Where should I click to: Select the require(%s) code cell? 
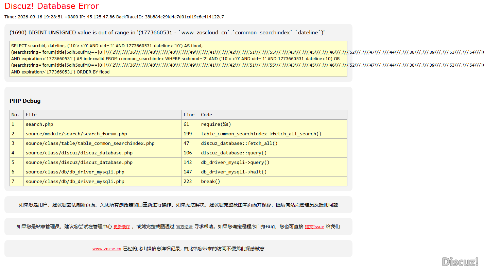[216, 124]
